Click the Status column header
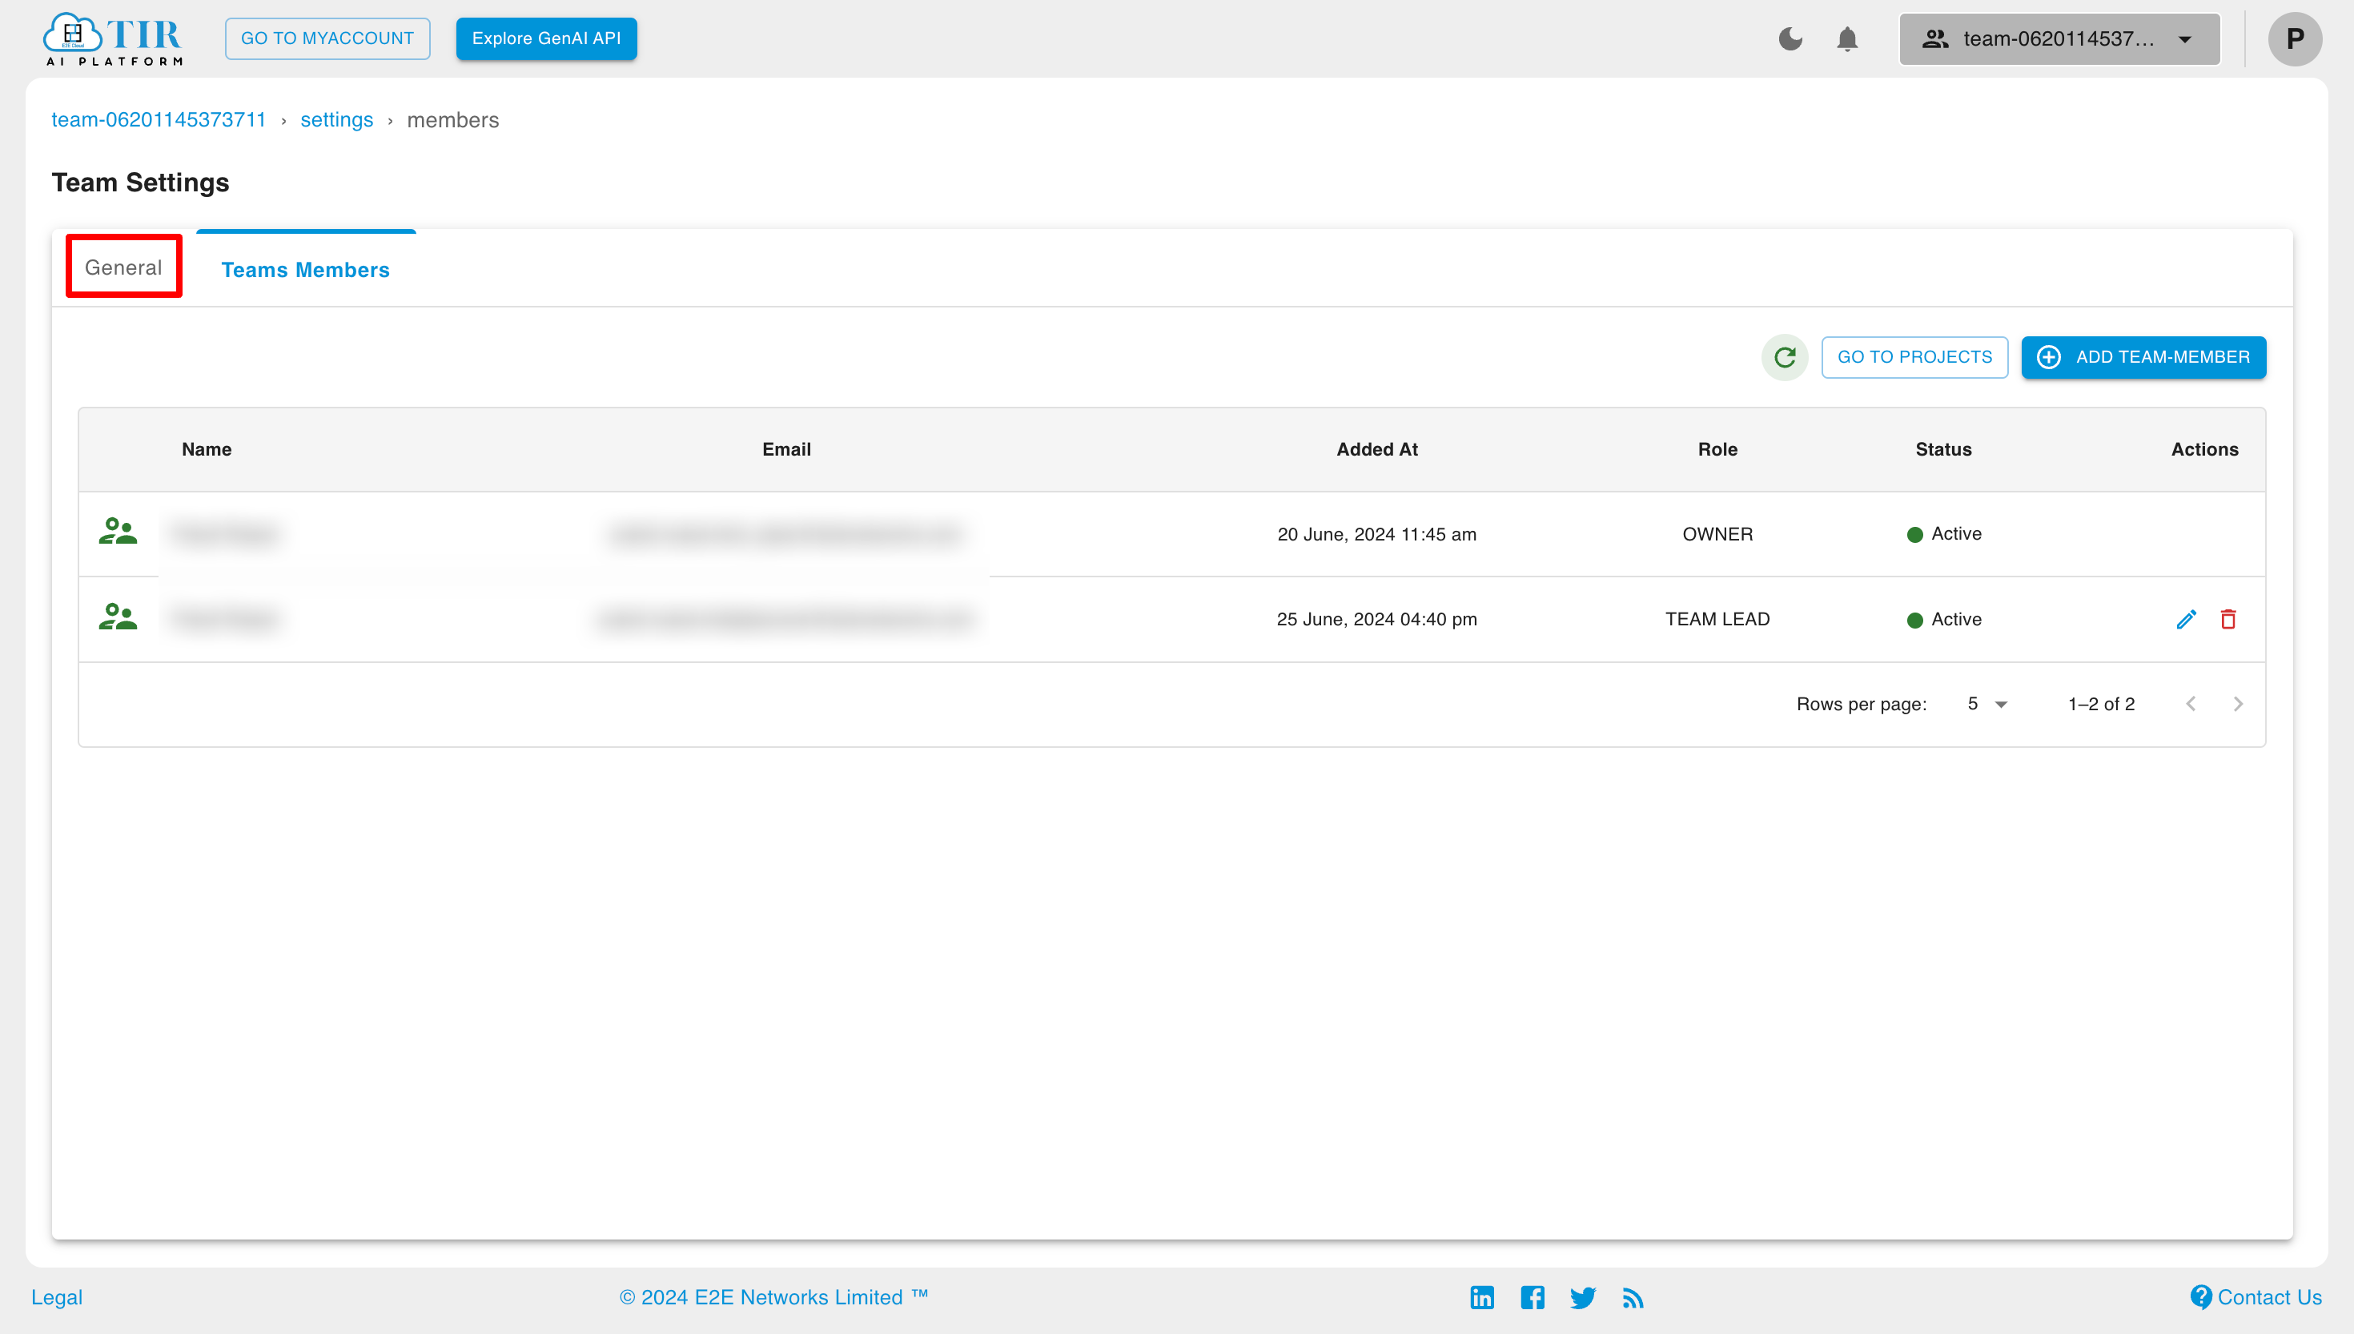Screen dimensions: 2354x1334 [1944, 449]
